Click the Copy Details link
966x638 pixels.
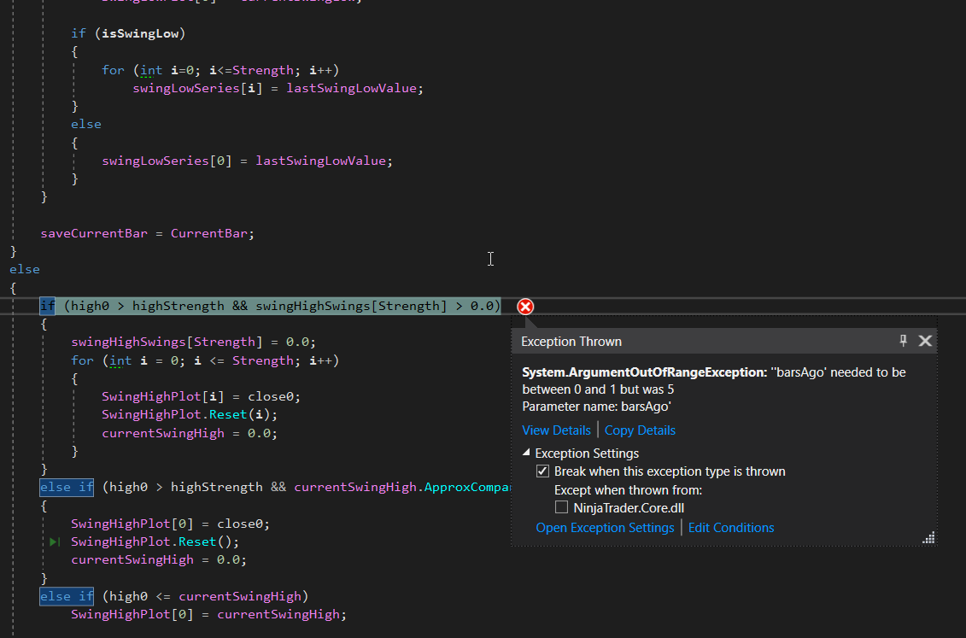[640, 430]
